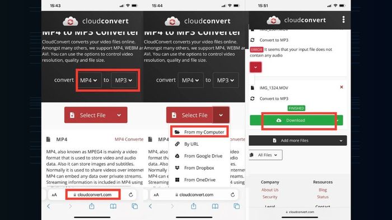Open MP4 source format dropdown in middle phone
Viewport: 392px width, 220px height.
(x=190, y=80)
